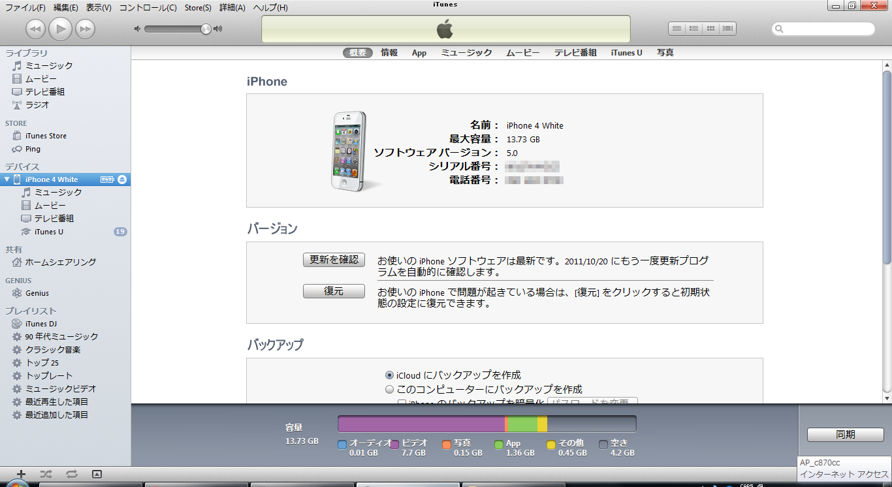Open ムービー under the iPhone device
Viewport: 892px width, 487px height.
50,206
